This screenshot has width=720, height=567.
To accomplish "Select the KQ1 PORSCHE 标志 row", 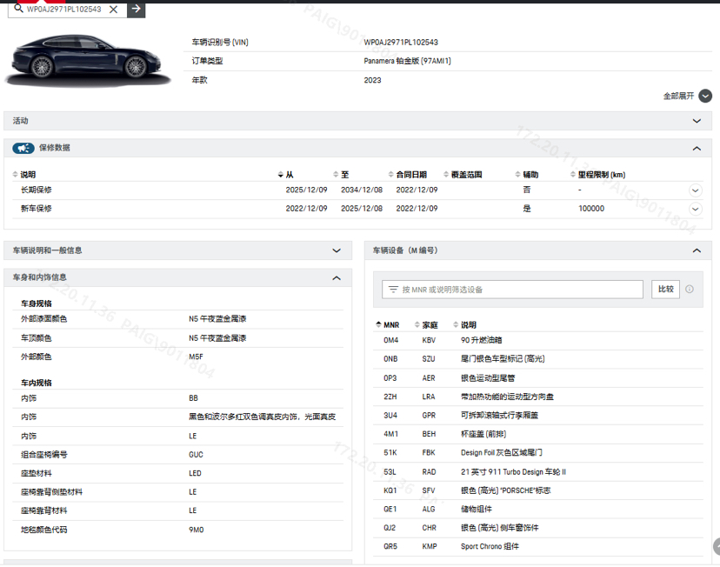I will click(x=538, y=490).
